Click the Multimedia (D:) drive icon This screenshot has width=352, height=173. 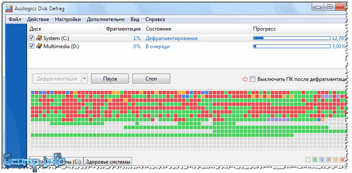coord(39,46)
